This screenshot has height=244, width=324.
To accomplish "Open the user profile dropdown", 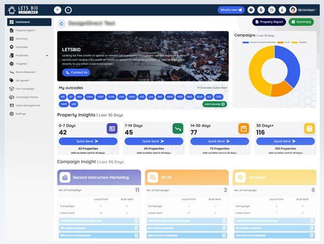I will click(303, 10).
